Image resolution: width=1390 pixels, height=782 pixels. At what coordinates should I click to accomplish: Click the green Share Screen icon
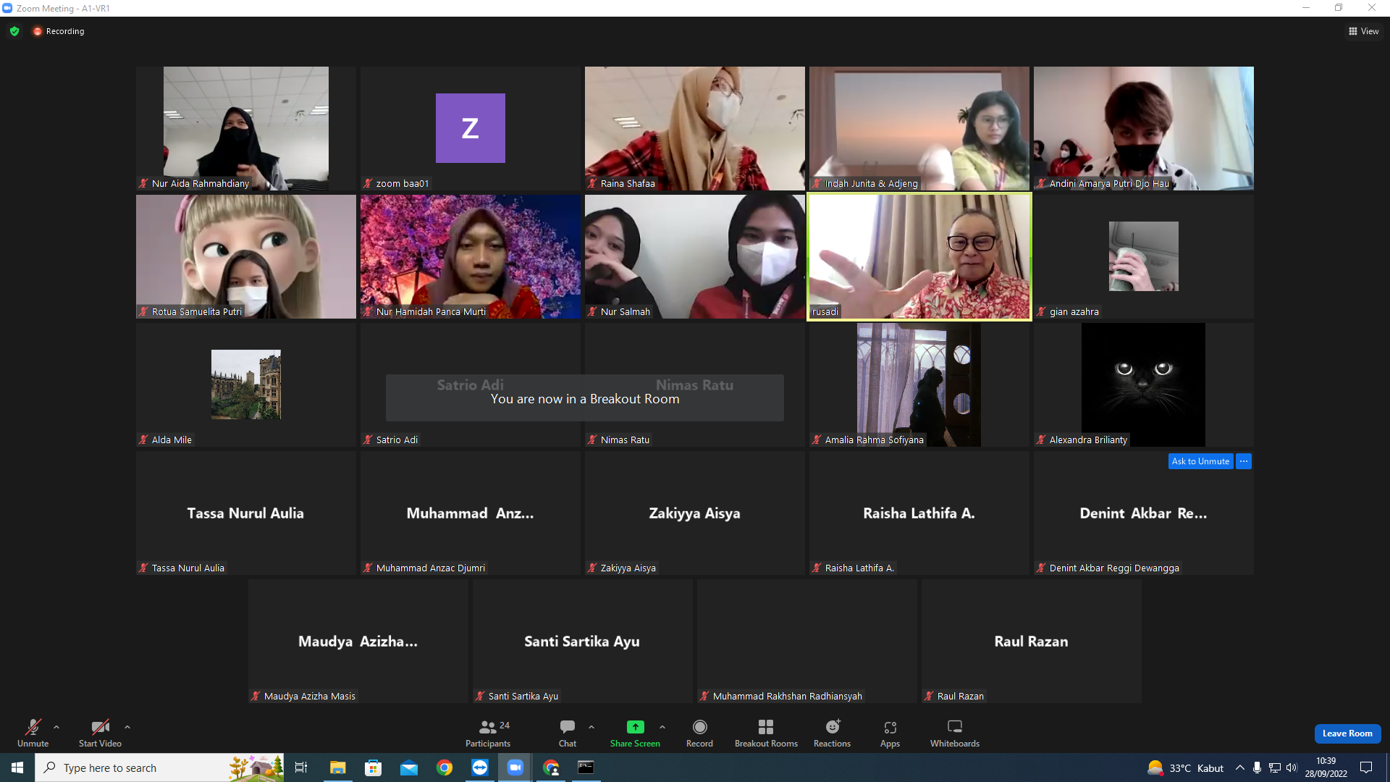coord(635,727)
